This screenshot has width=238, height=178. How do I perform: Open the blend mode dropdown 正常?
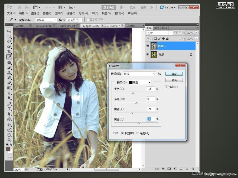159,33
